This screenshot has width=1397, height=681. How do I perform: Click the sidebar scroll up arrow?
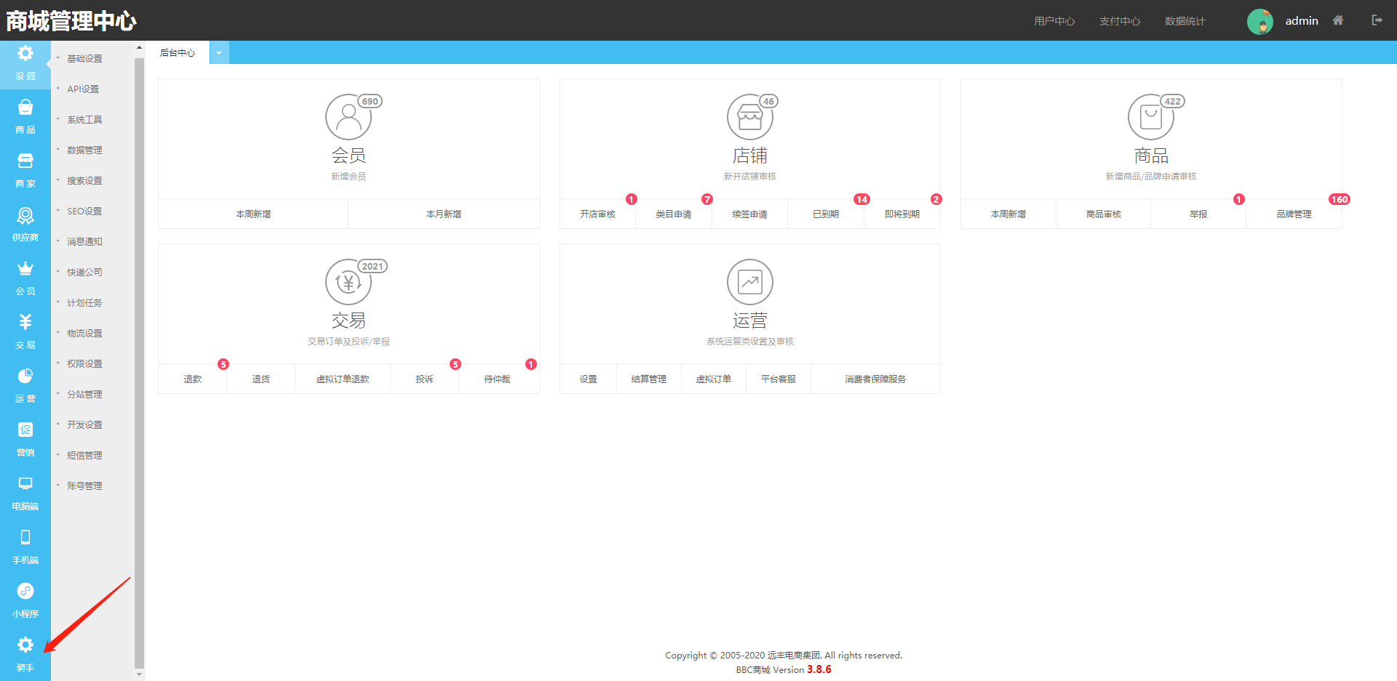(x=139, y=48)
